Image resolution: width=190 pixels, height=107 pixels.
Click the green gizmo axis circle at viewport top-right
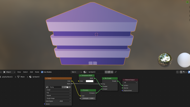click(x=187, y=2)
